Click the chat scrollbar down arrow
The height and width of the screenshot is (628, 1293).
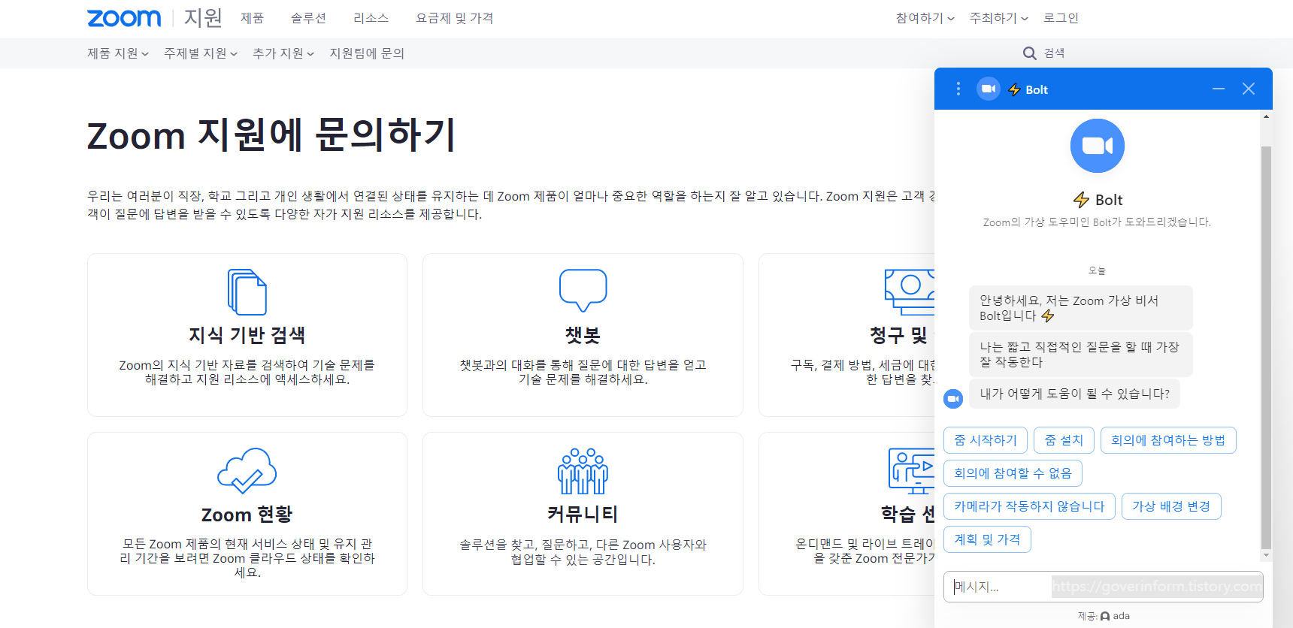(x=1266, y=555)
